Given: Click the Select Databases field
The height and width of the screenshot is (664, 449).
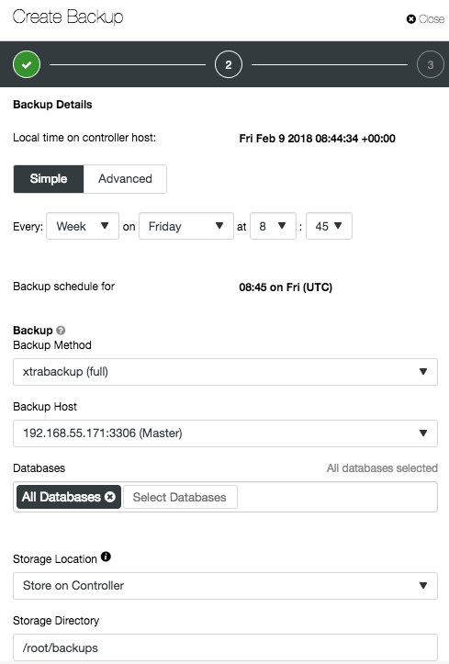Looking at the screenshot, I should [180, 497].
